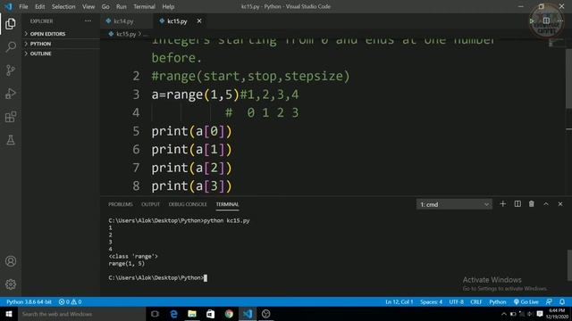Open the Help menu

coord(168,6)
